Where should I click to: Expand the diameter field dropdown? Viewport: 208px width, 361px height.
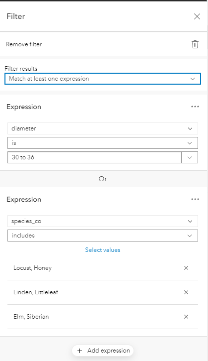click(103, 128)
